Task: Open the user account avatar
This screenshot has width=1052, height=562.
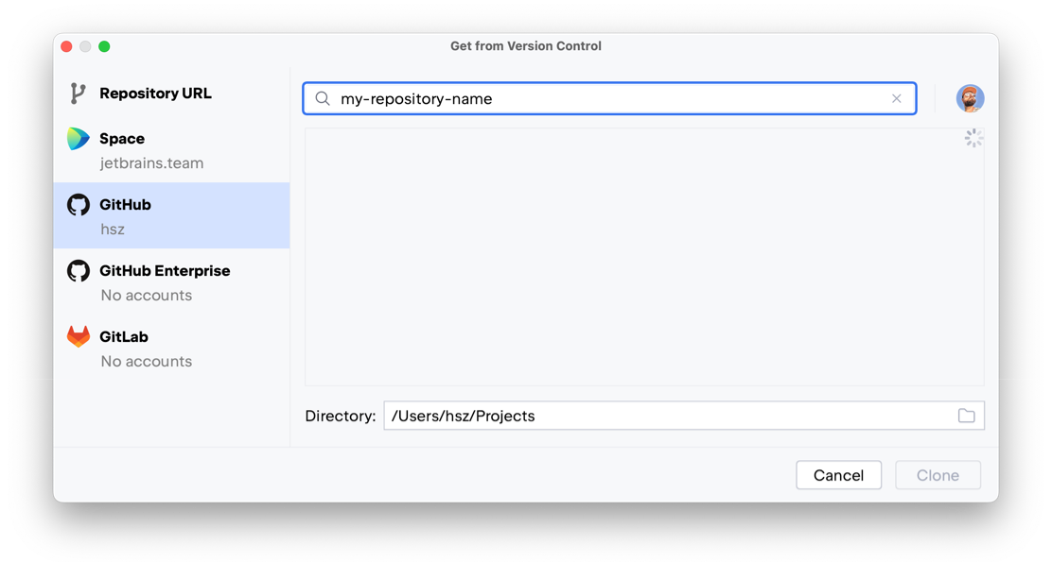Action: [x=971, y=98]
